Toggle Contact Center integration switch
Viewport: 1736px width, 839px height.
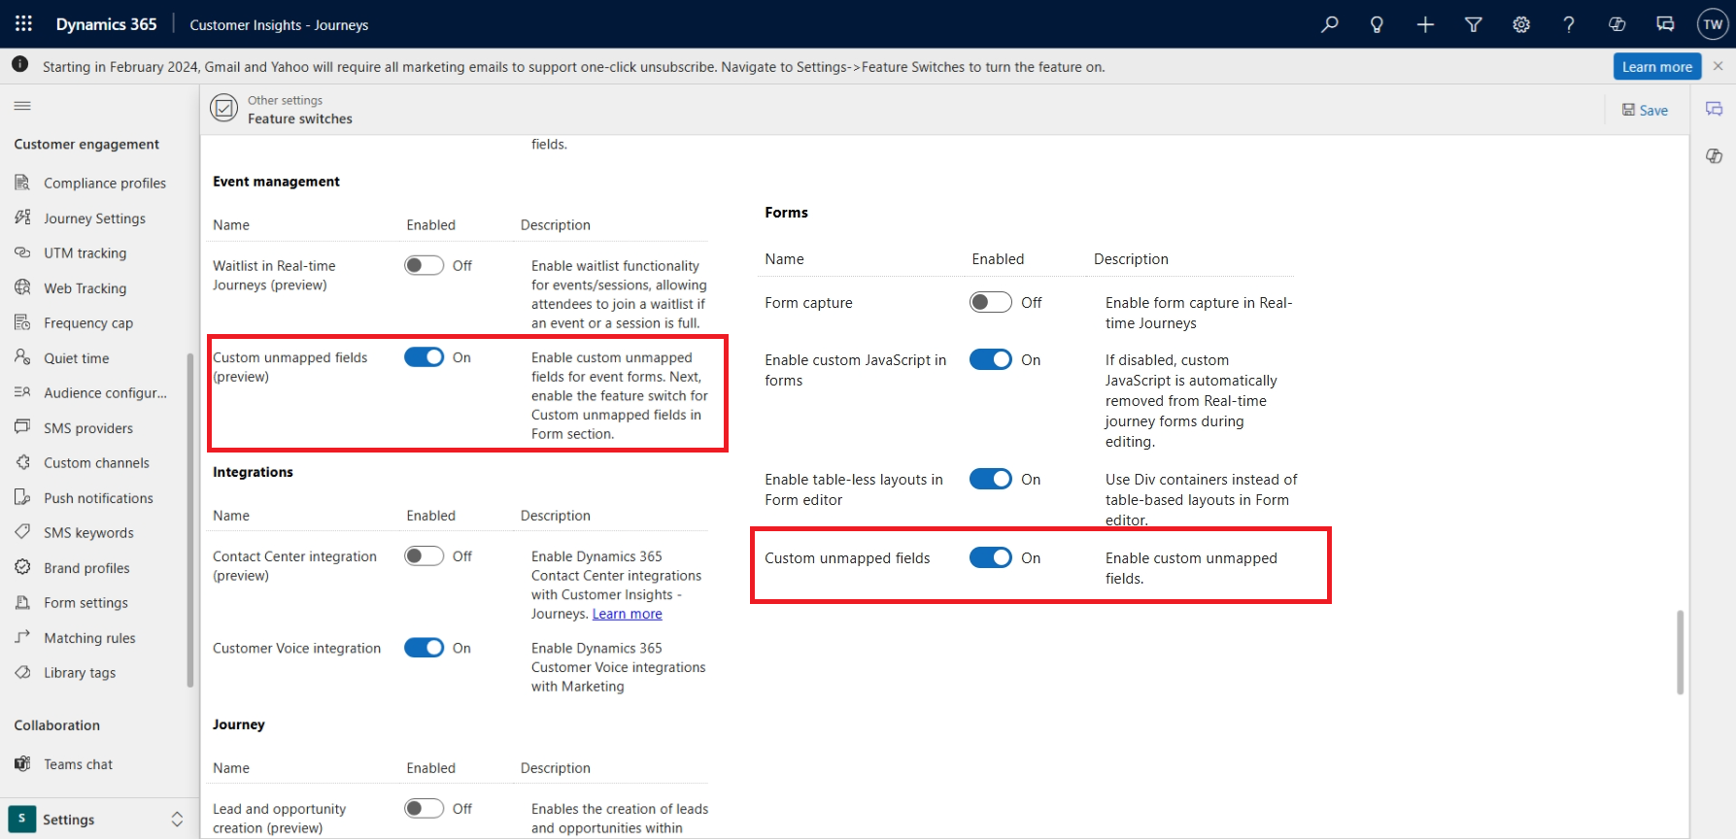click(424, 555)
